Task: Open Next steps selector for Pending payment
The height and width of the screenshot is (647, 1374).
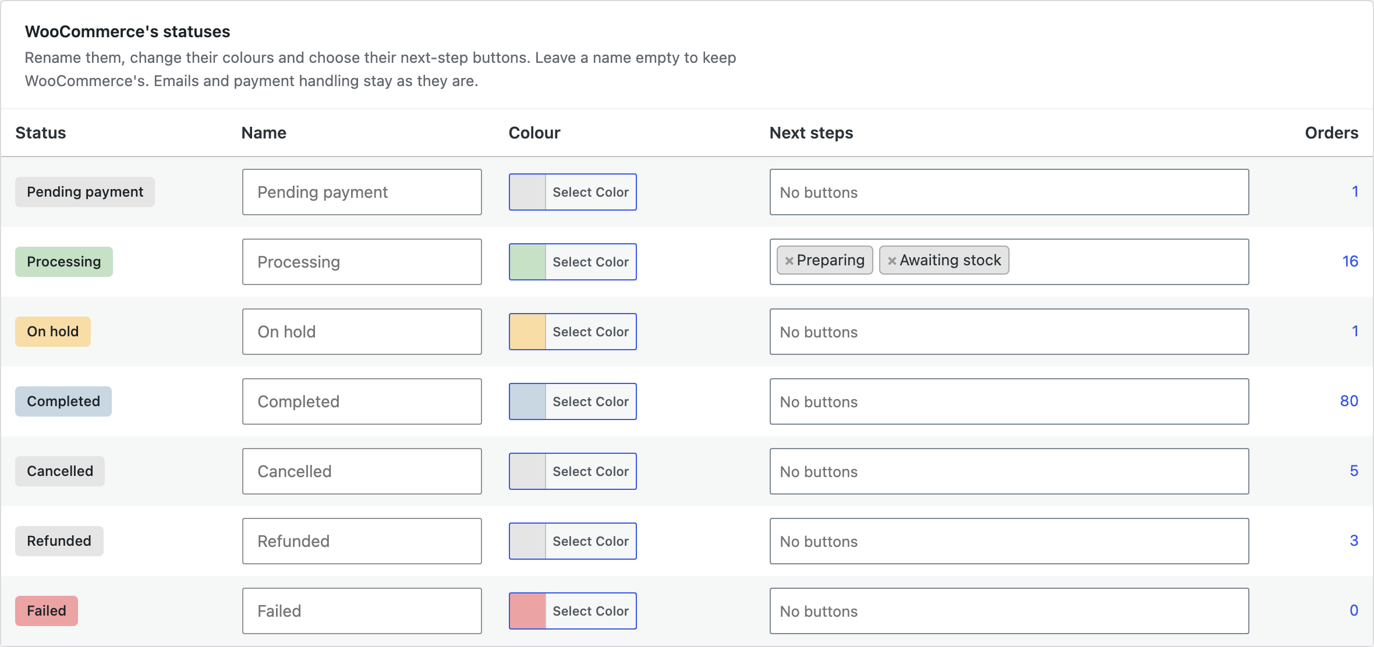Action: pos(1009,192)
